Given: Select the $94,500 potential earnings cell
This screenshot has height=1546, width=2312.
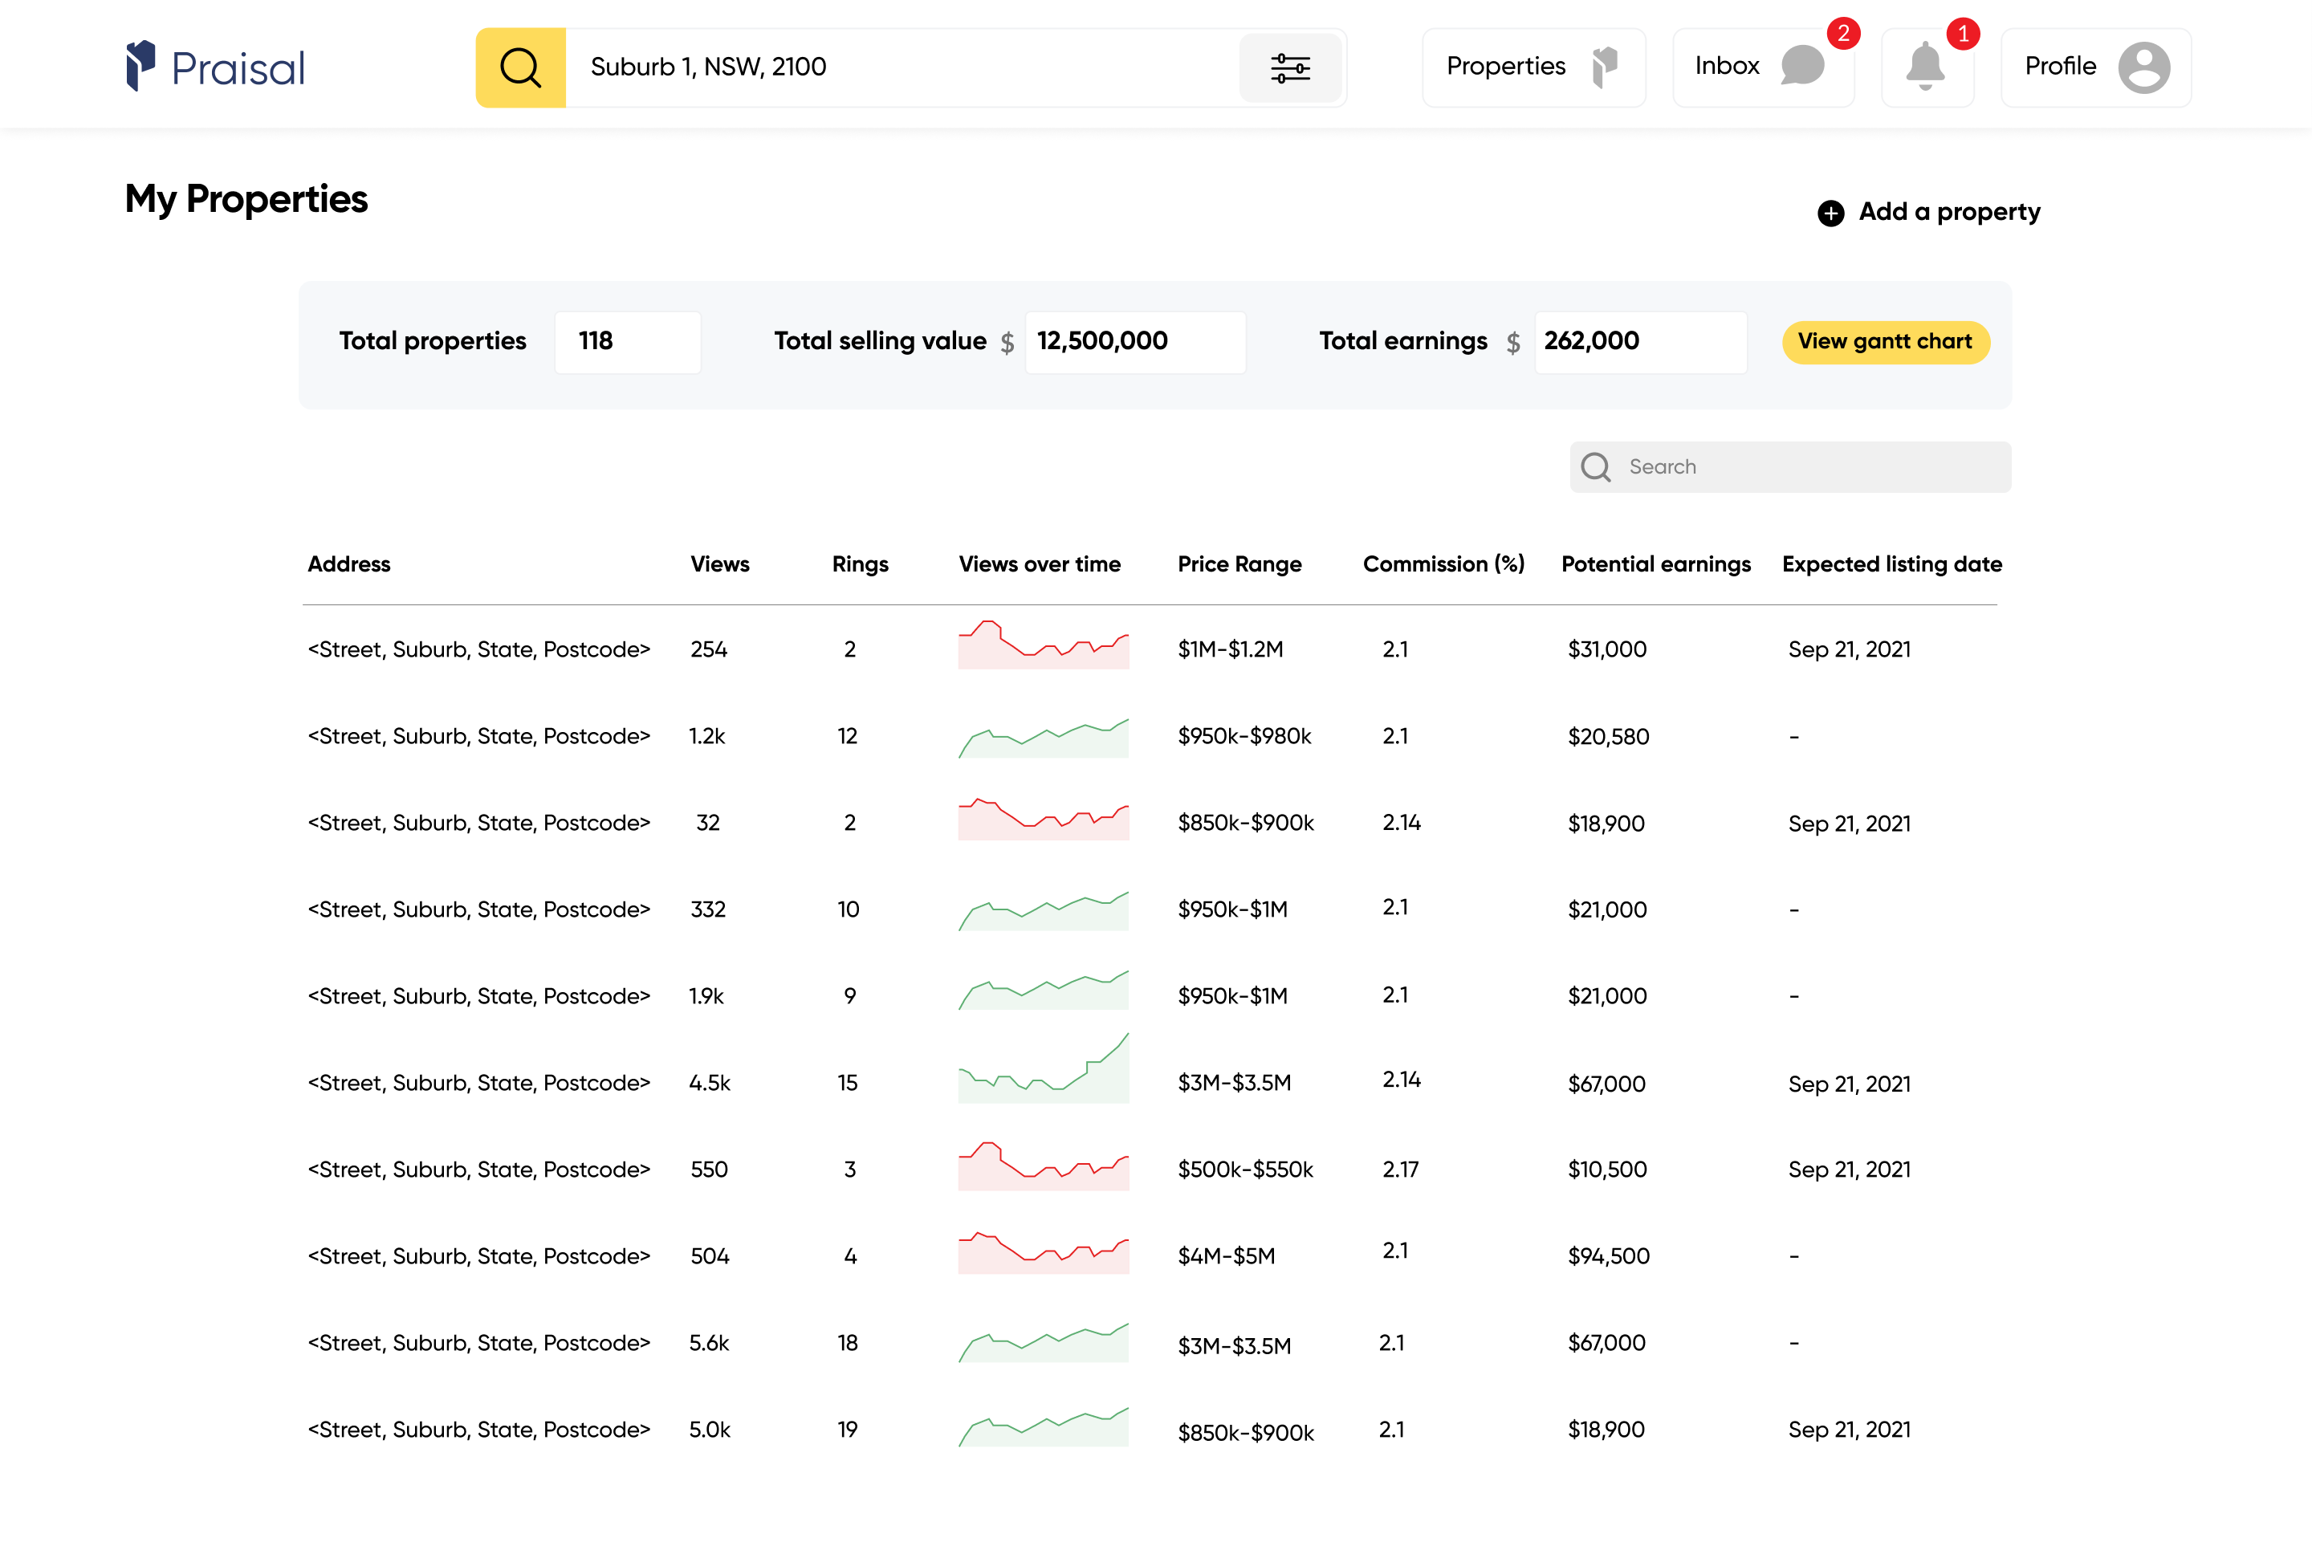Looking at the screenshot, I should click(x=1608, y=1256).
